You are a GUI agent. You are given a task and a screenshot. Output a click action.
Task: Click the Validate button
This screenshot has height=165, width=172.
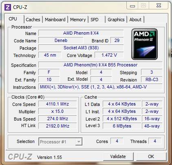118,156
